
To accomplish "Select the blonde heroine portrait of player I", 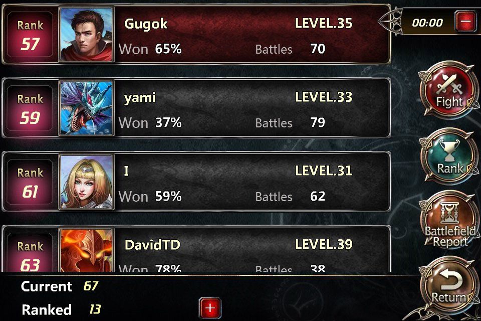I will 87,182.
